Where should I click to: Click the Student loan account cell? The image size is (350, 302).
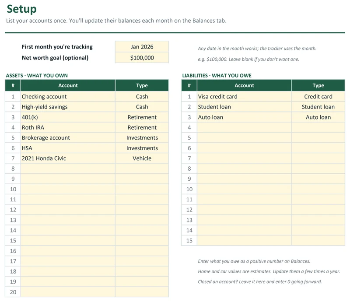tap(244, 107)
